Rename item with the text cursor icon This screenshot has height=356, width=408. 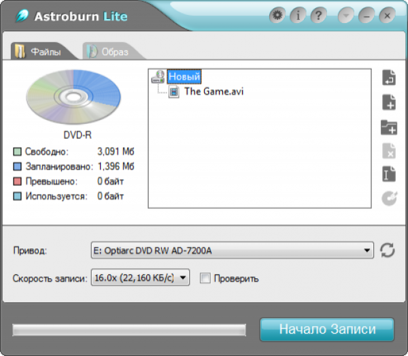389,174
